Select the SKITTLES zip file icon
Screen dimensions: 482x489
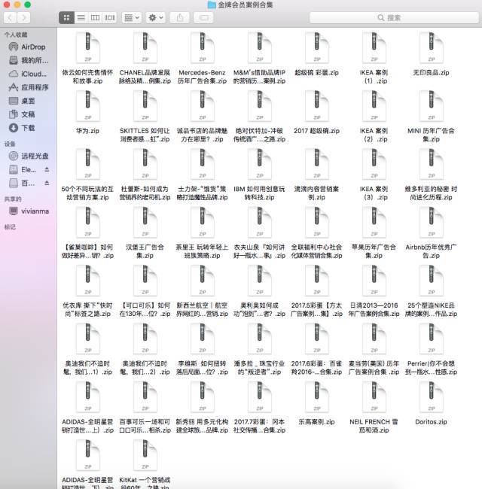click(x=145, y=106)
